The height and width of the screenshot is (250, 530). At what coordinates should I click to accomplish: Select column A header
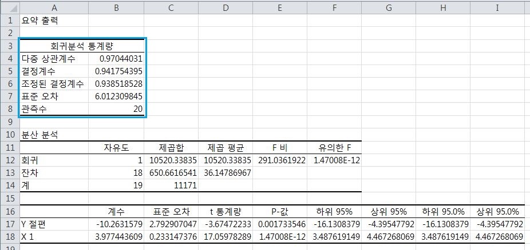(x=54, y=8)
